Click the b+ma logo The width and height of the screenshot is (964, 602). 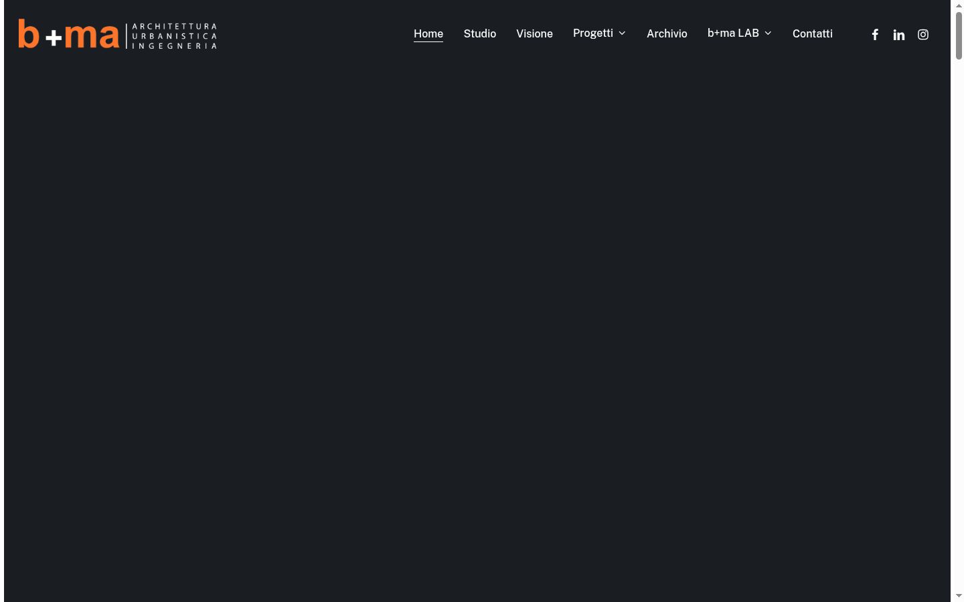117,34
